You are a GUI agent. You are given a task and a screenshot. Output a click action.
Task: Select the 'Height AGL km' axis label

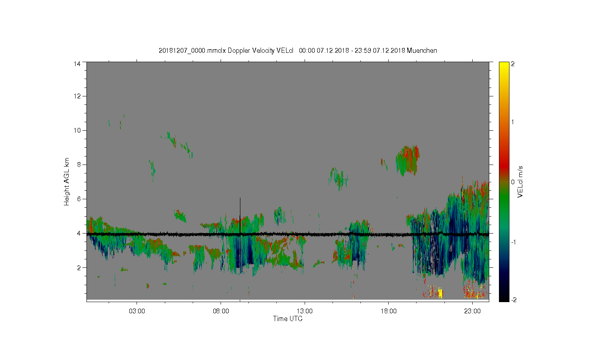point(67,181)
